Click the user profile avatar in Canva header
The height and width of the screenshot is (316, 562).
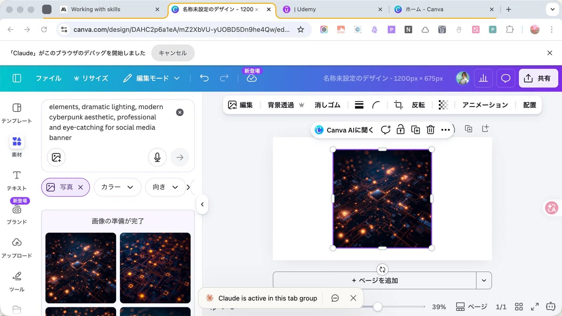(463, 78)
